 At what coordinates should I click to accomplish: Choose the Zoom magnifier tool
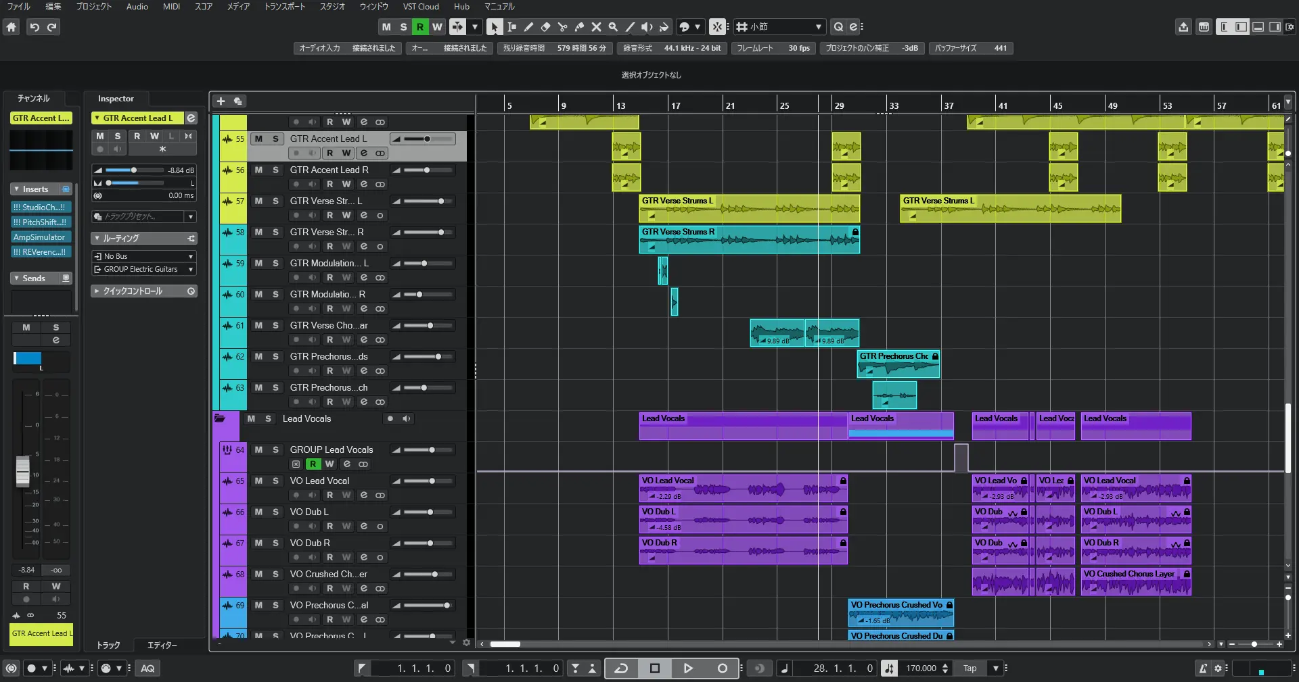(613, 27)
